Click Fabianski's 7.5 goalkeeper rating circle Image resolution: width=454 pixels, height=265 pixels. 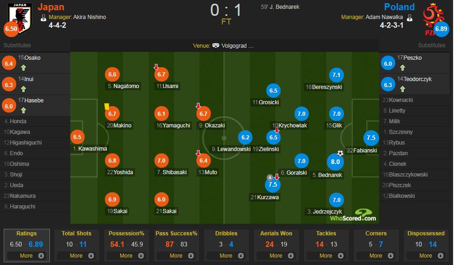click(371, 138)
